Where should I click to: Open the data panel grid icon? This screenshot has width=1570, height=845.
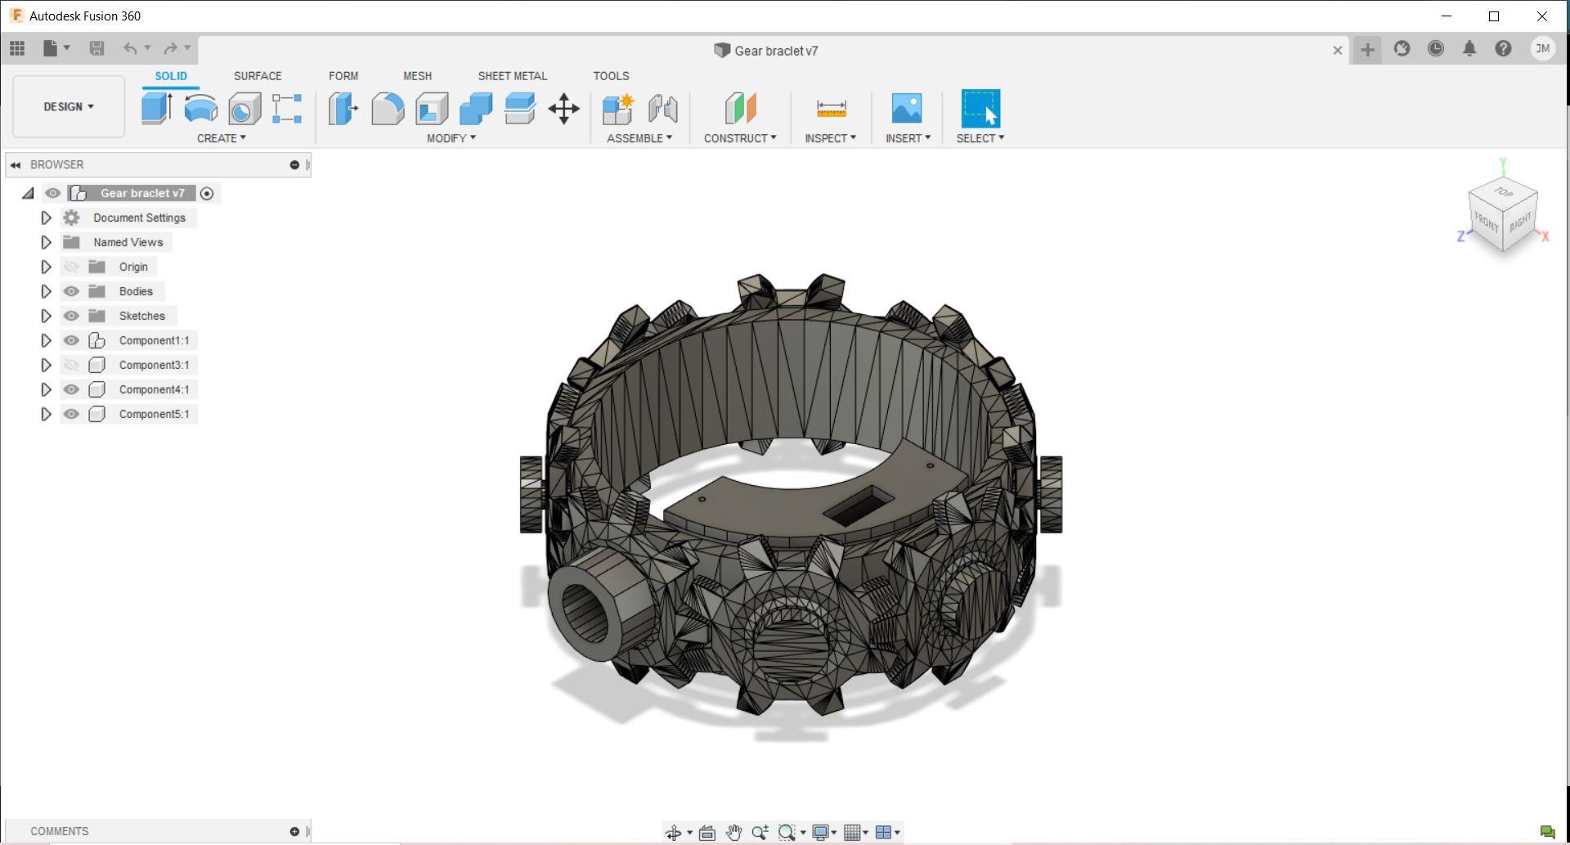[x=17, y=48]
